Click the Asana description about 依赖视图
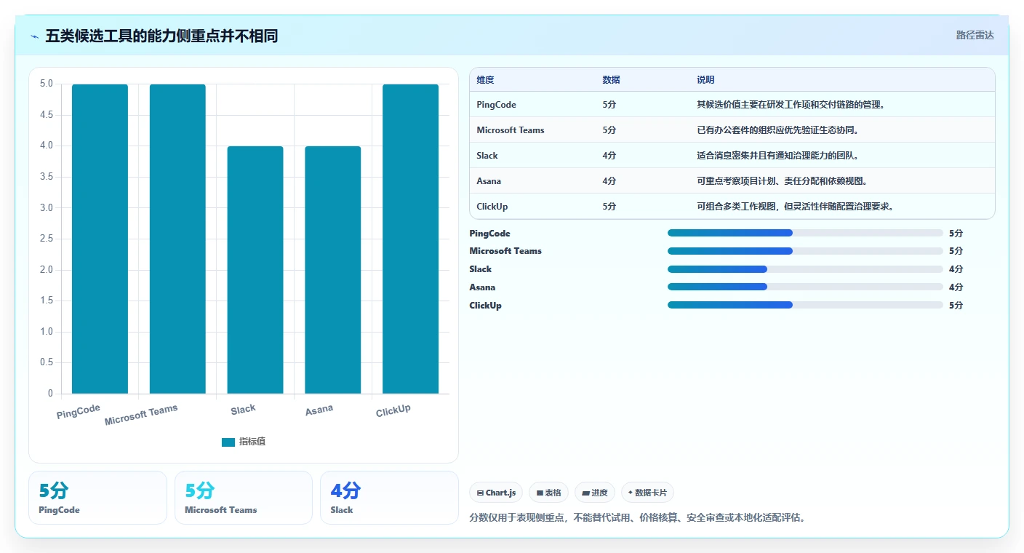The image size is (1024, 553). coord(783,181)
